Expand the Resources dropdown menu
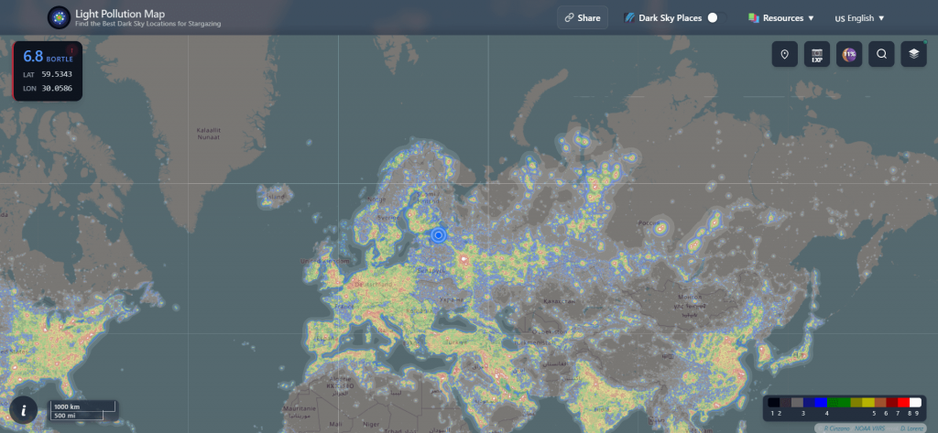 pyautogui.click(x=781, y=17)
